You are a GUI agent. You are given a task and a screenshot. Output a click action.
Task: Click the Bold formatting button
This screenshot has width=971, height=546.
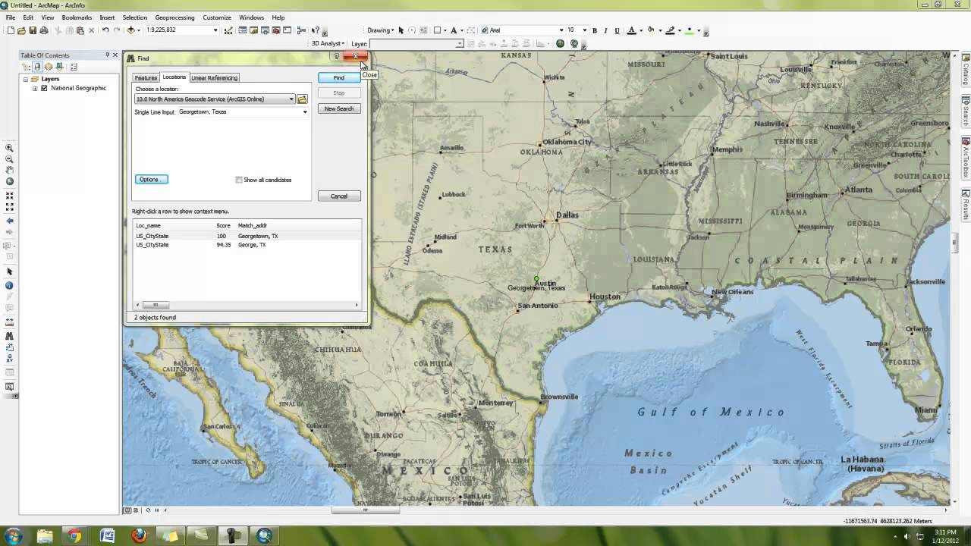click(x=595, y=30)
